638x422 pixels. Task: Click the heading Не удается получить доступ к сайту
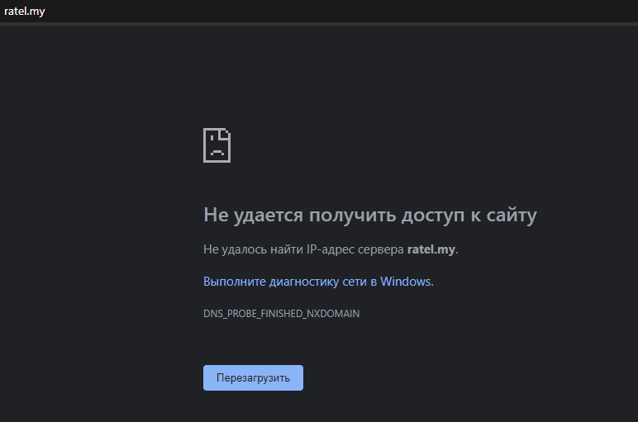tap(370, 216)
